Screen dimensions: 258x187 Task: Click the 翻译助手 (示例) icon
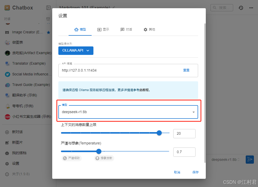[7, 95]
